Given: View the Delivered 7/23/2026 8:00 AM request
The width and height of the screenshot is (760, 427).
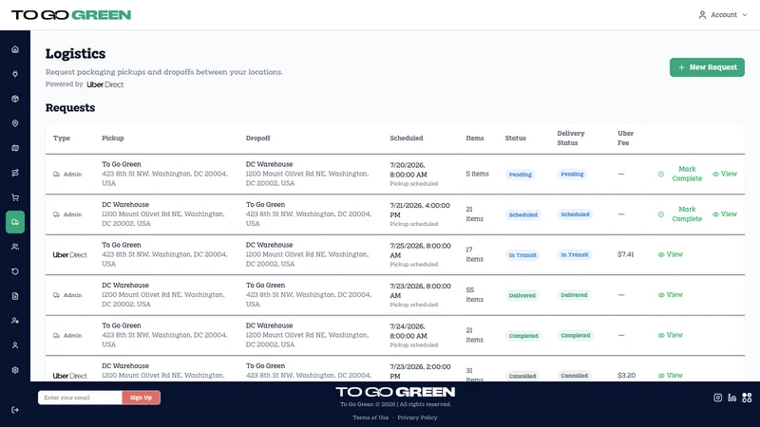Looking at the screenshot, I should tap(671, 295).
